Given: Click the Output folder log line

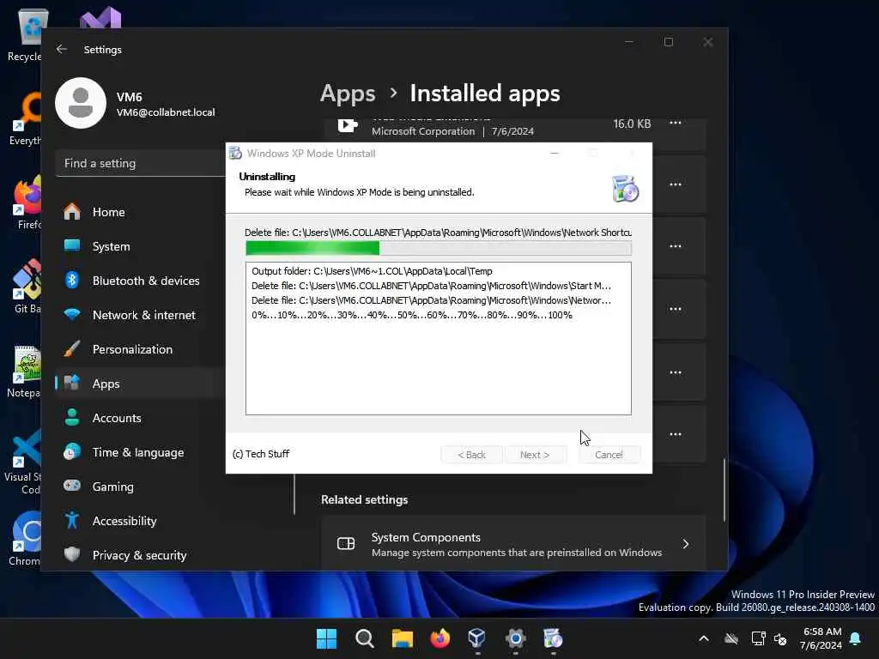Looking at the screenshot, I should pos(372,271).
